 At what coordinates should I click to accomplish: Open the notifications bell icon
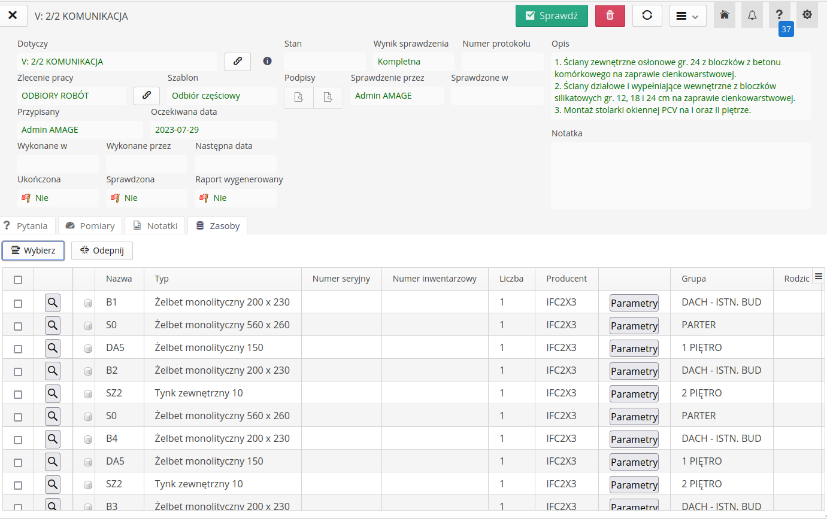(x=752, y=15)
